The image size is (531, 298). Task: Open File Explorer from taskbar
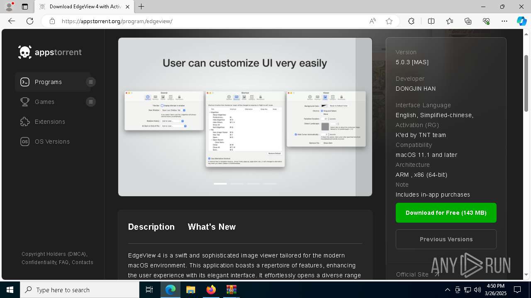[190, 290]
